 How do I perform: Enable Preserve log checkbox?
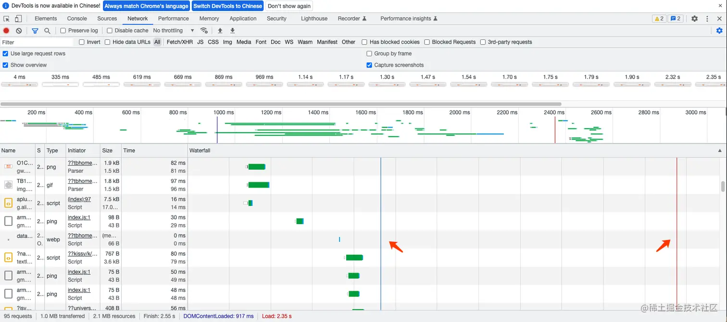click(63, 31)
